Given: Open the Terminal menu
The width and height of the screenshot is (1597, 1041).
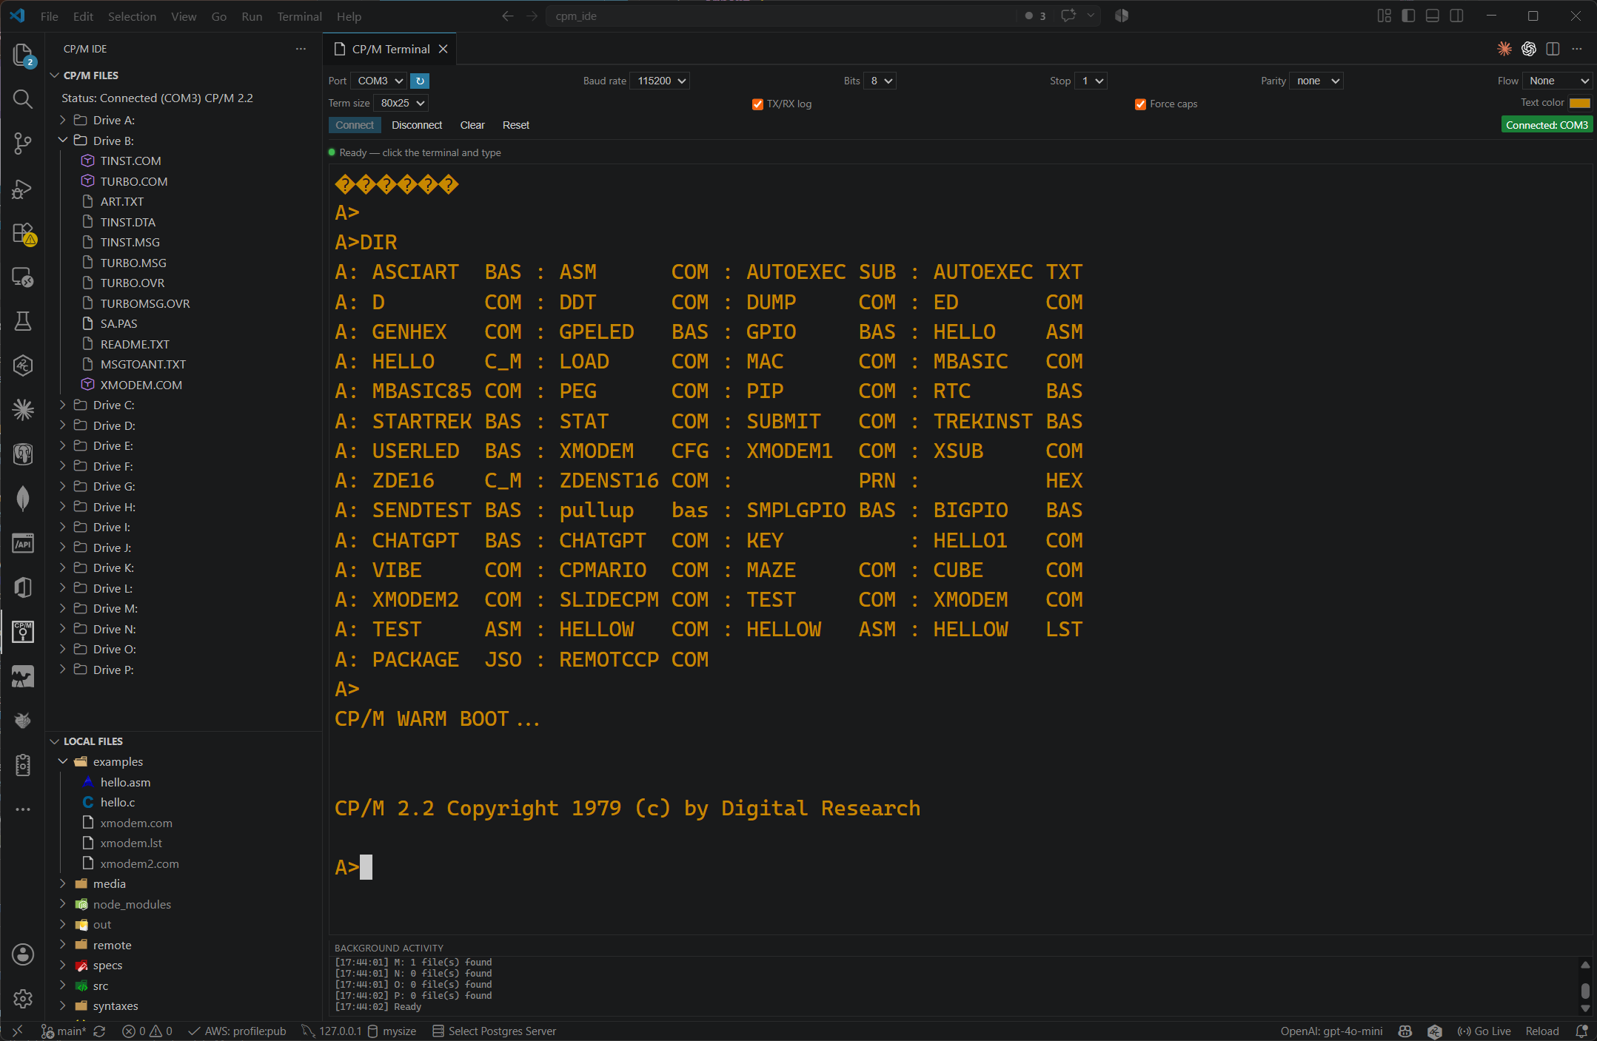Looking at the screenshot, I should point(299,16).
